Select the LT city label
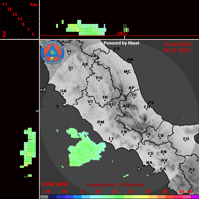The image size is (199, 199). (111, 139)
